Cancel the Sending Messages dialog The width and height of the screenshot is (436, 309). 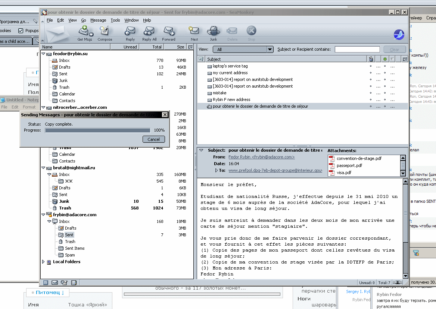pyautogui.click(x=153, y=139)
